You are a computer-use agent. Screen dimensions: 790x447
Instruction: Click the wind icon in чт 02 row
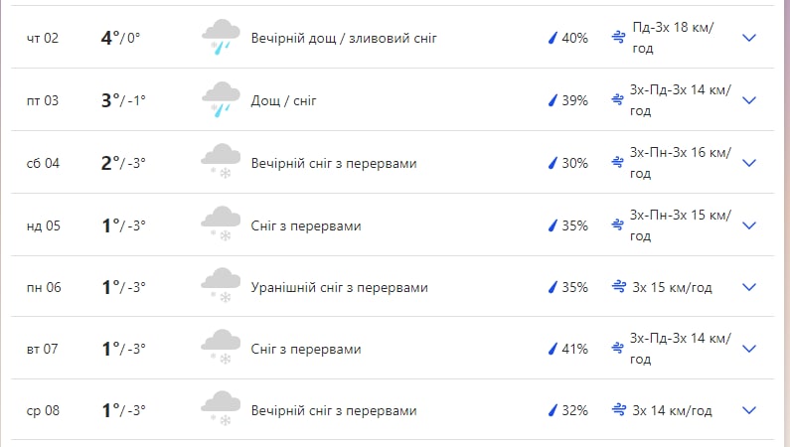[618, 38]
